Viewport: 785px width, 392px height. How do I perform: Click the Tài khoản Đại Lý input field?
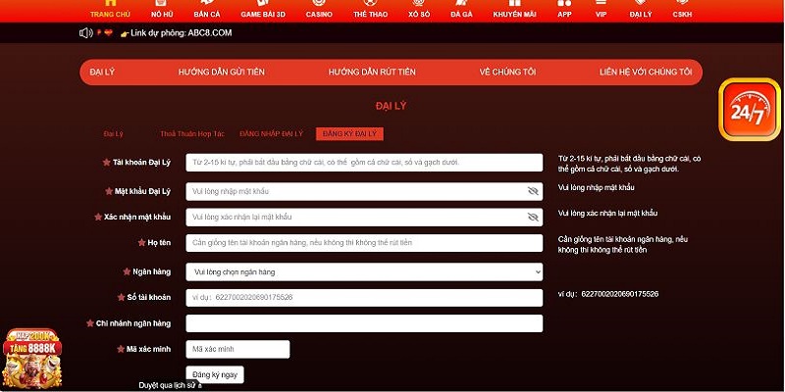tap(363, 163)
